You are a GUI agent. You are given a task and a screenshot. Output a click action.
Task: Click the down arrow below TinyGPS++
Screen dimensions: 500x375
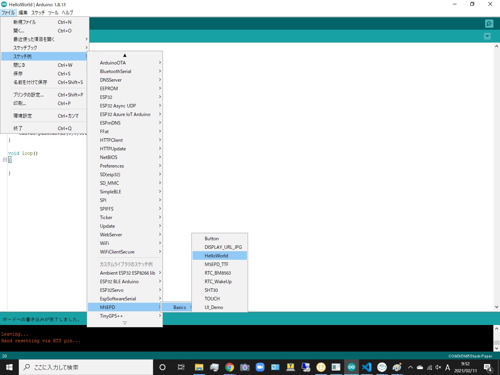point(125,323)
